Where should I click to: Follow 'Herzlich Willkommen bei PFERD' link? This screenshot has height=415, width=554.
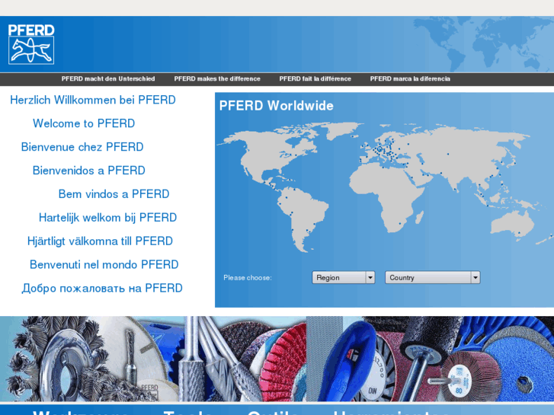coord(93,100)
